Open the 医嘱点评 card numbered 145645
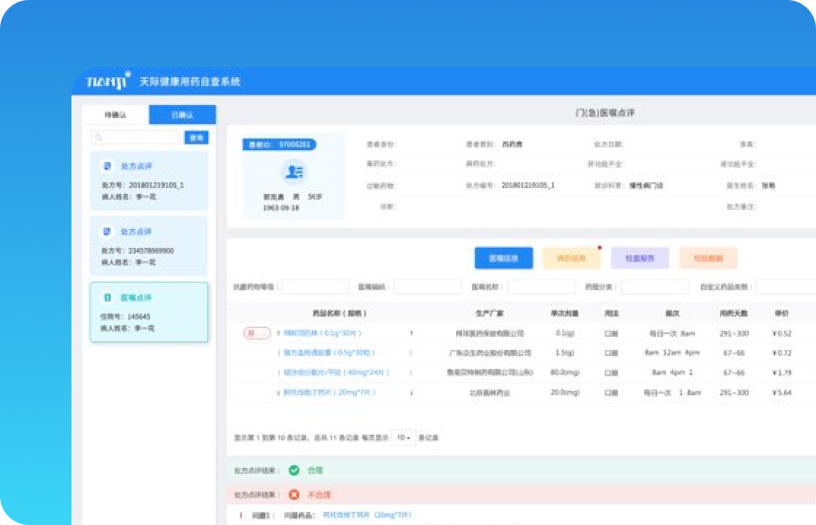 click(x=149, y=312)
